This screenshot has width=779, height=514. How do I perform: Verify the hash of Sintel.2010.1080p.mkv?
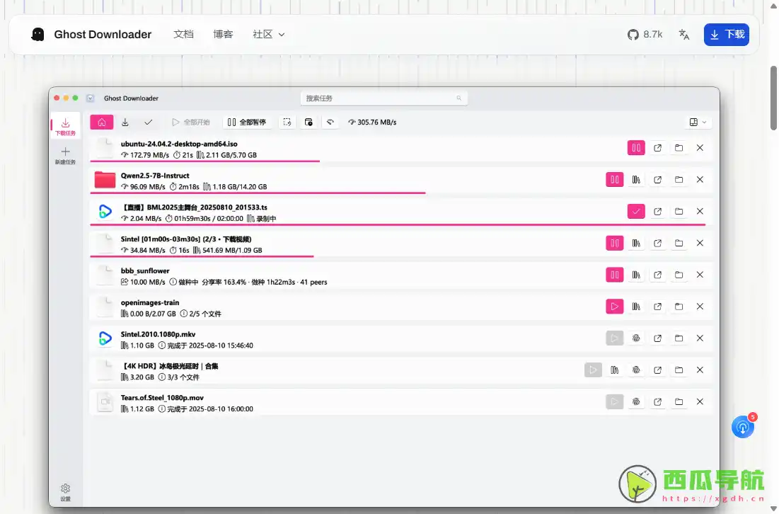click(x=636, y=338)
